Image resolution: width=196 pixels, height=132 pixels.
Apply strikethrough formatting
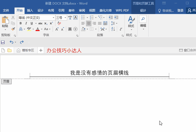pos(40,23)
